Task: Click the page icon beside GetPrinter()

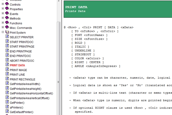Action: coord(7,102)
